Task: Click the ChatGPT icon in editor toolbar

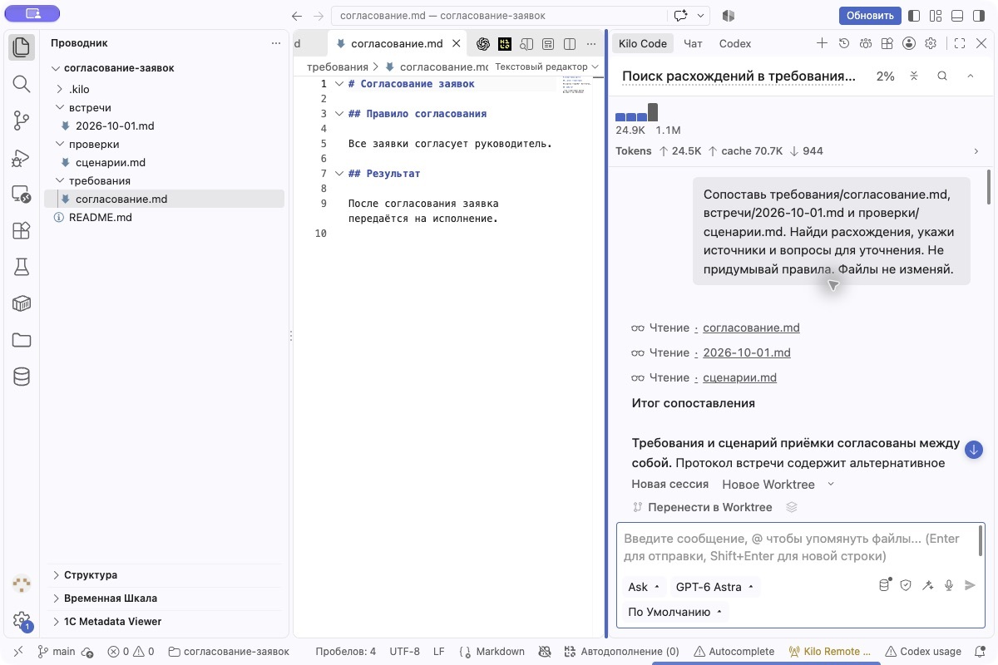Action: pyautogui.click(x=483, y=44)
